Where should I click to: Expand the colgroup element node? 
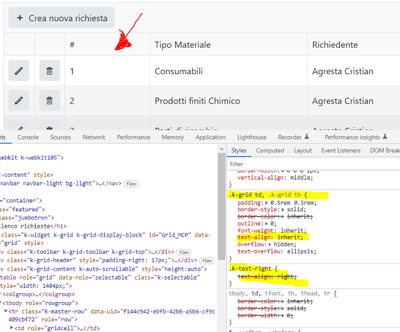click(x=2, y=294)
